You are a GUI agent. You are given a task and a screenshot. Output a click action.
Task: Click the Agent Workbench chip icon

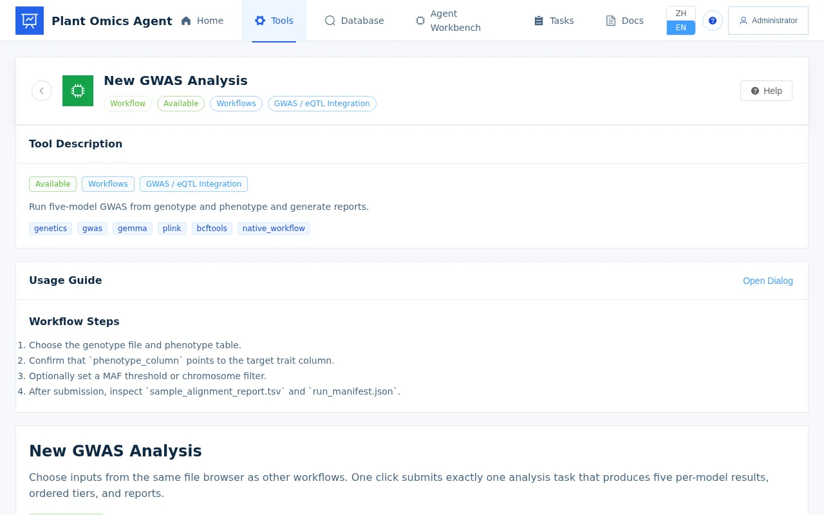[x=420, y=21]
